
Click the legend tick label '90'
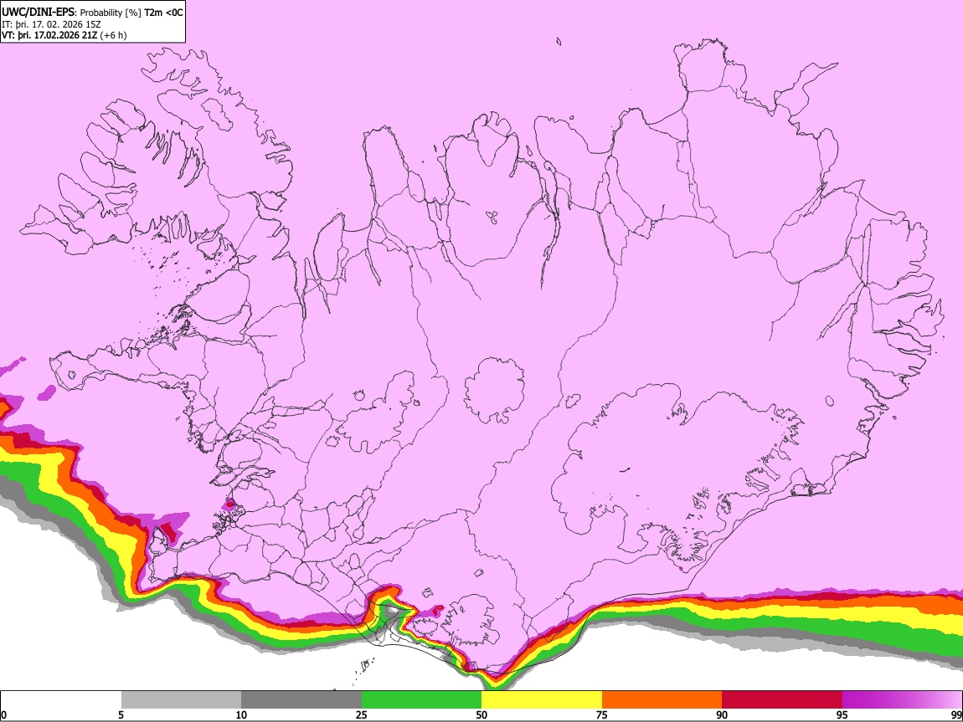coord(722,714)
